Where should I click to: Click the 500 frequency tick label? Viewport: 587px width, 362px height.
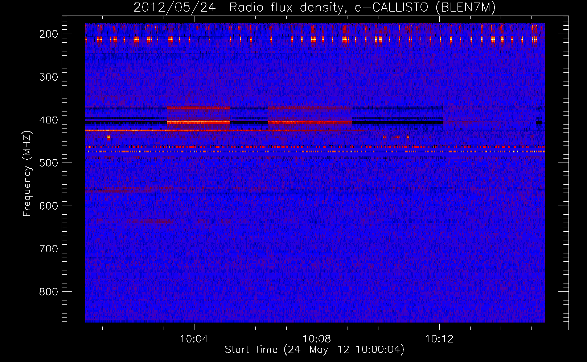pyautogui.click(x=49, y=163)
